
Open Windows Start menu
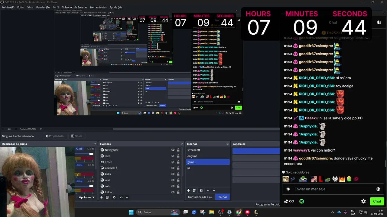(131, 212)
